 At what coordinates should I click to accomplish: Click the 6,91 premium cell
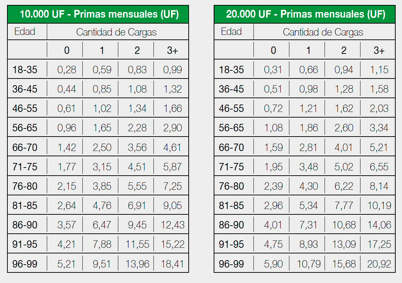click(137, 206)
